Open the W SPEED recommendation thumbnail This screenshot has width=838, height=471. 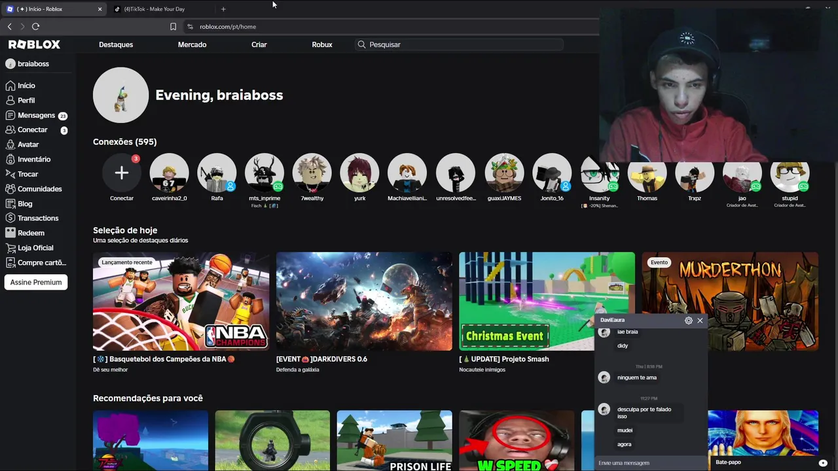[517, 441]
